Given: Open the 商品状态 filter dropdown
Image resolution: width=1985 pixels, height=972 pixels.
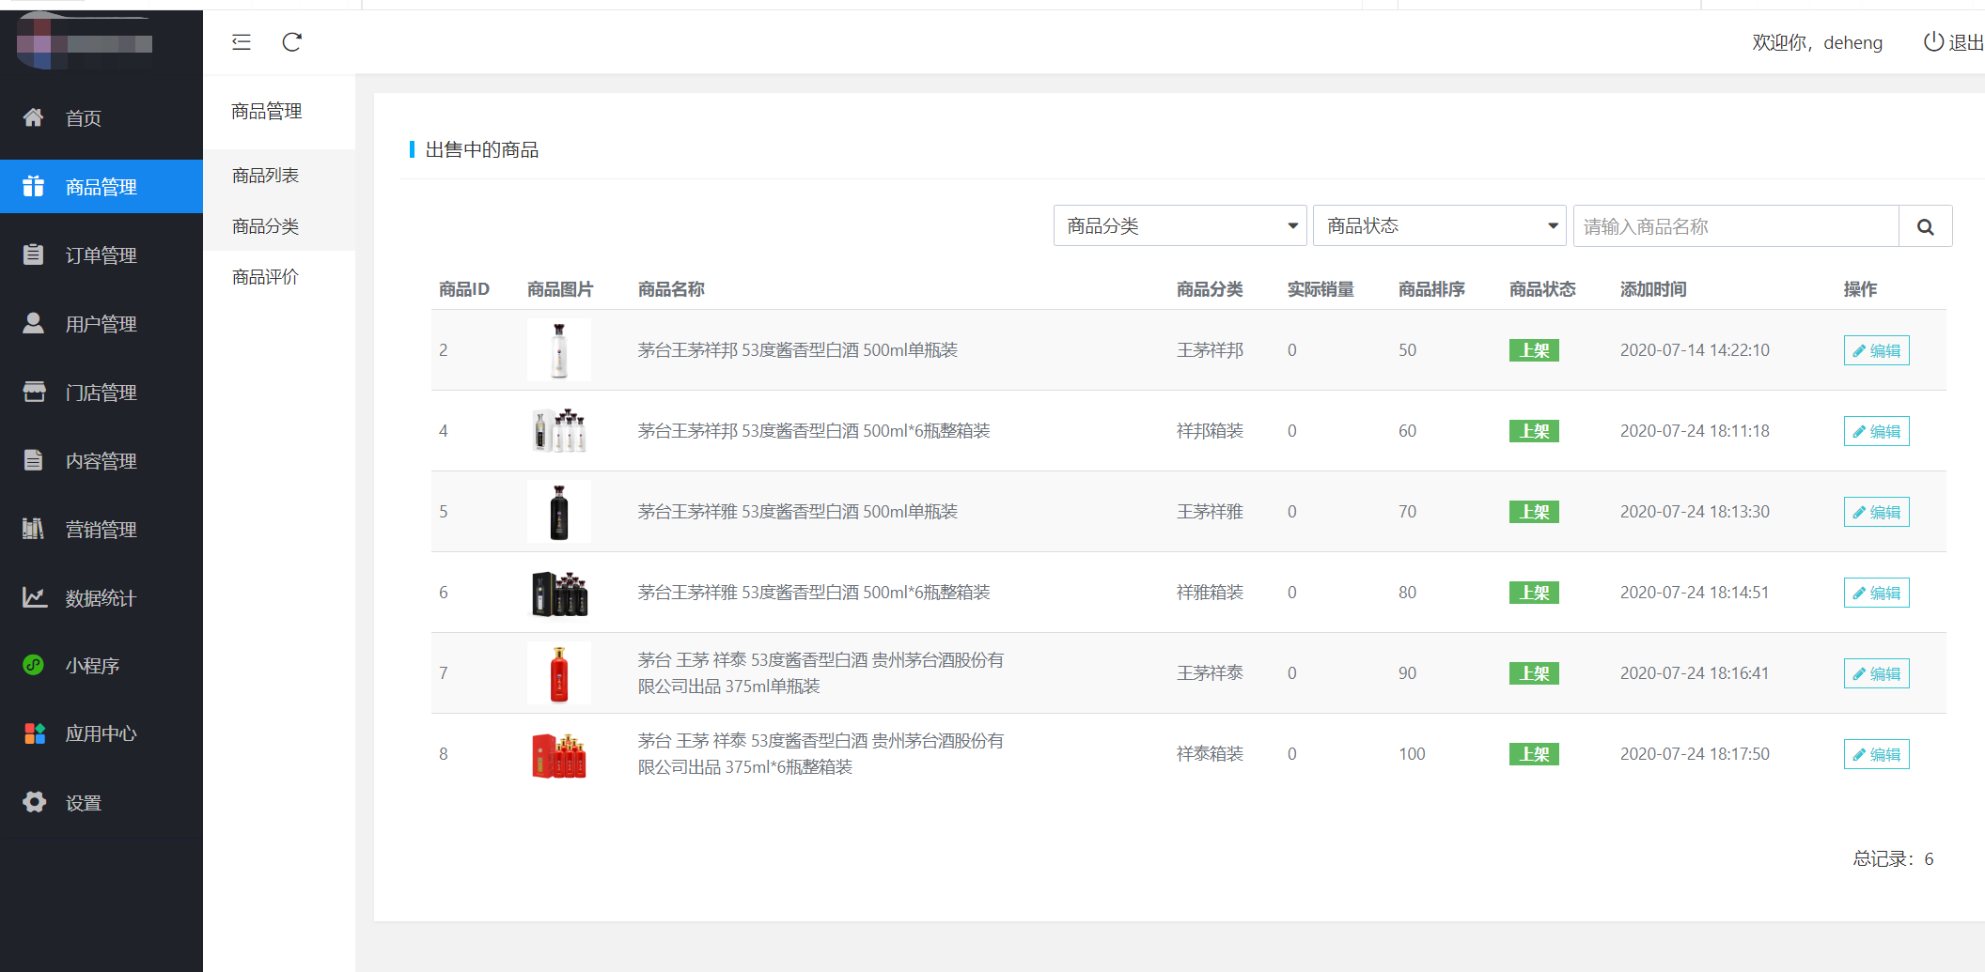Looking at the screenshot, I should click(x=1439, y=226).
